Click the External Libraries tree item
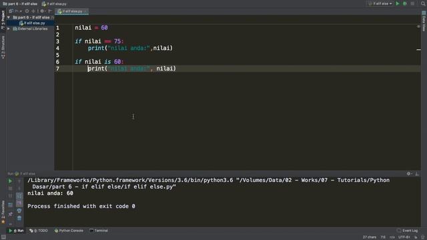This screenshot has width=427, height=240. click(30, 29)
